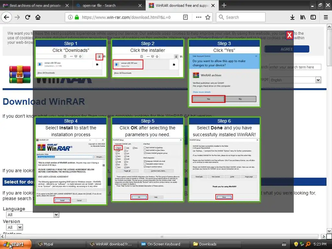Viewport: 332px width, 249px height.
Task: Open the Language 'All' dropdown
Action: (33, 215)
